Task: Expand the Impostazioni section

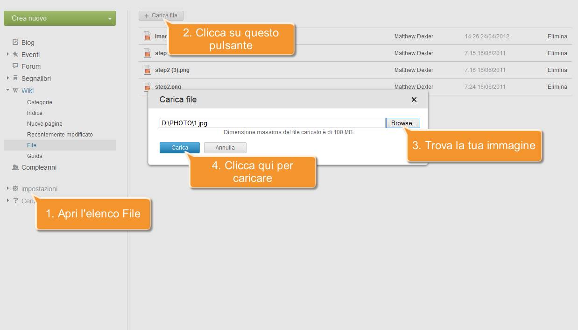Action: pos(7,188)
